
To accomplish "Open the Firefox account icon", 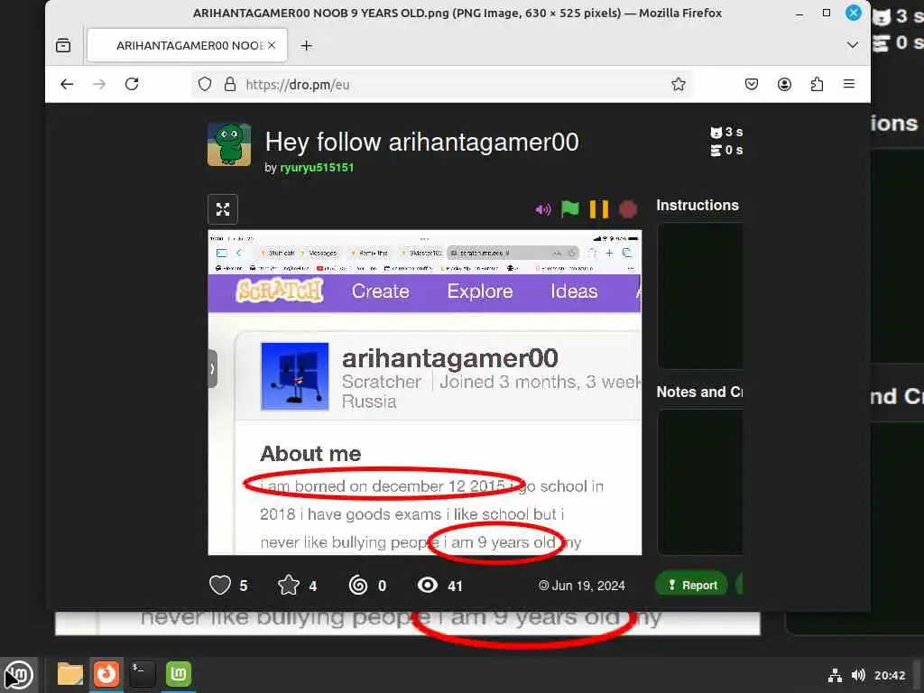I will (784, 84).
